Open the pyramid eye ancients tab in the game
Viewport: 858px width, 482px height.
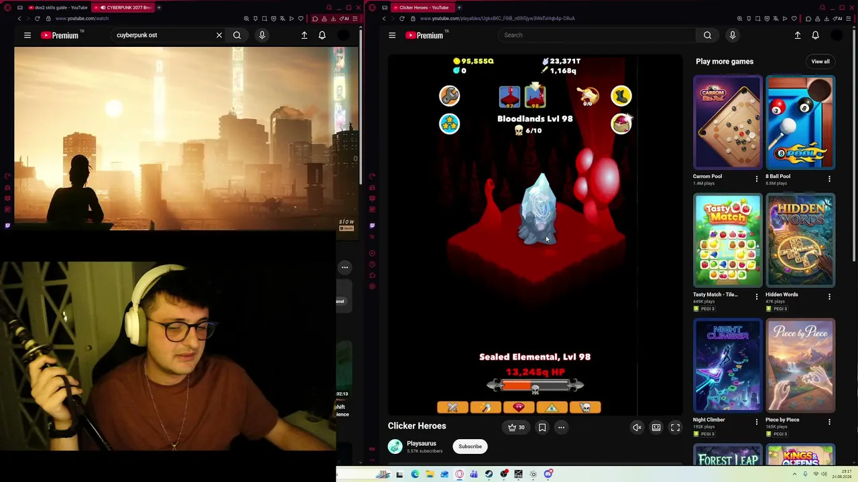point(552,407)
